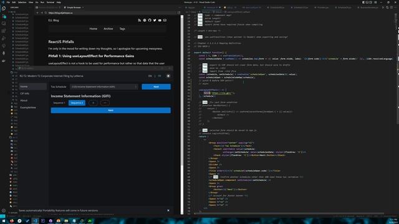399x224 pixels.
Task: Click the email icon on ELL Blog
Action: [165, 21]
